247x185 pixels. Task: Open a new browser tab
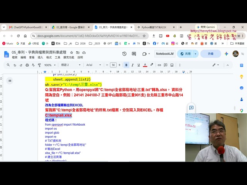pyautogui.click(x=181, y=27)
